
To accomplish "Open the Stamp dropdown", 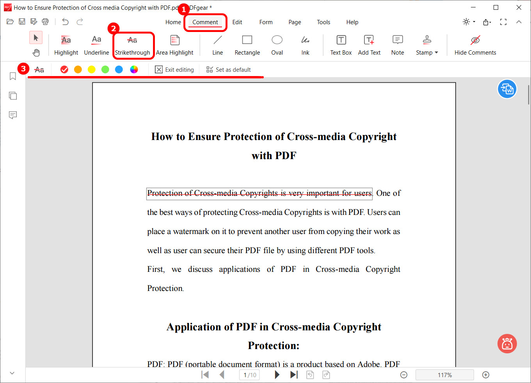I will [x=426, y=44].
